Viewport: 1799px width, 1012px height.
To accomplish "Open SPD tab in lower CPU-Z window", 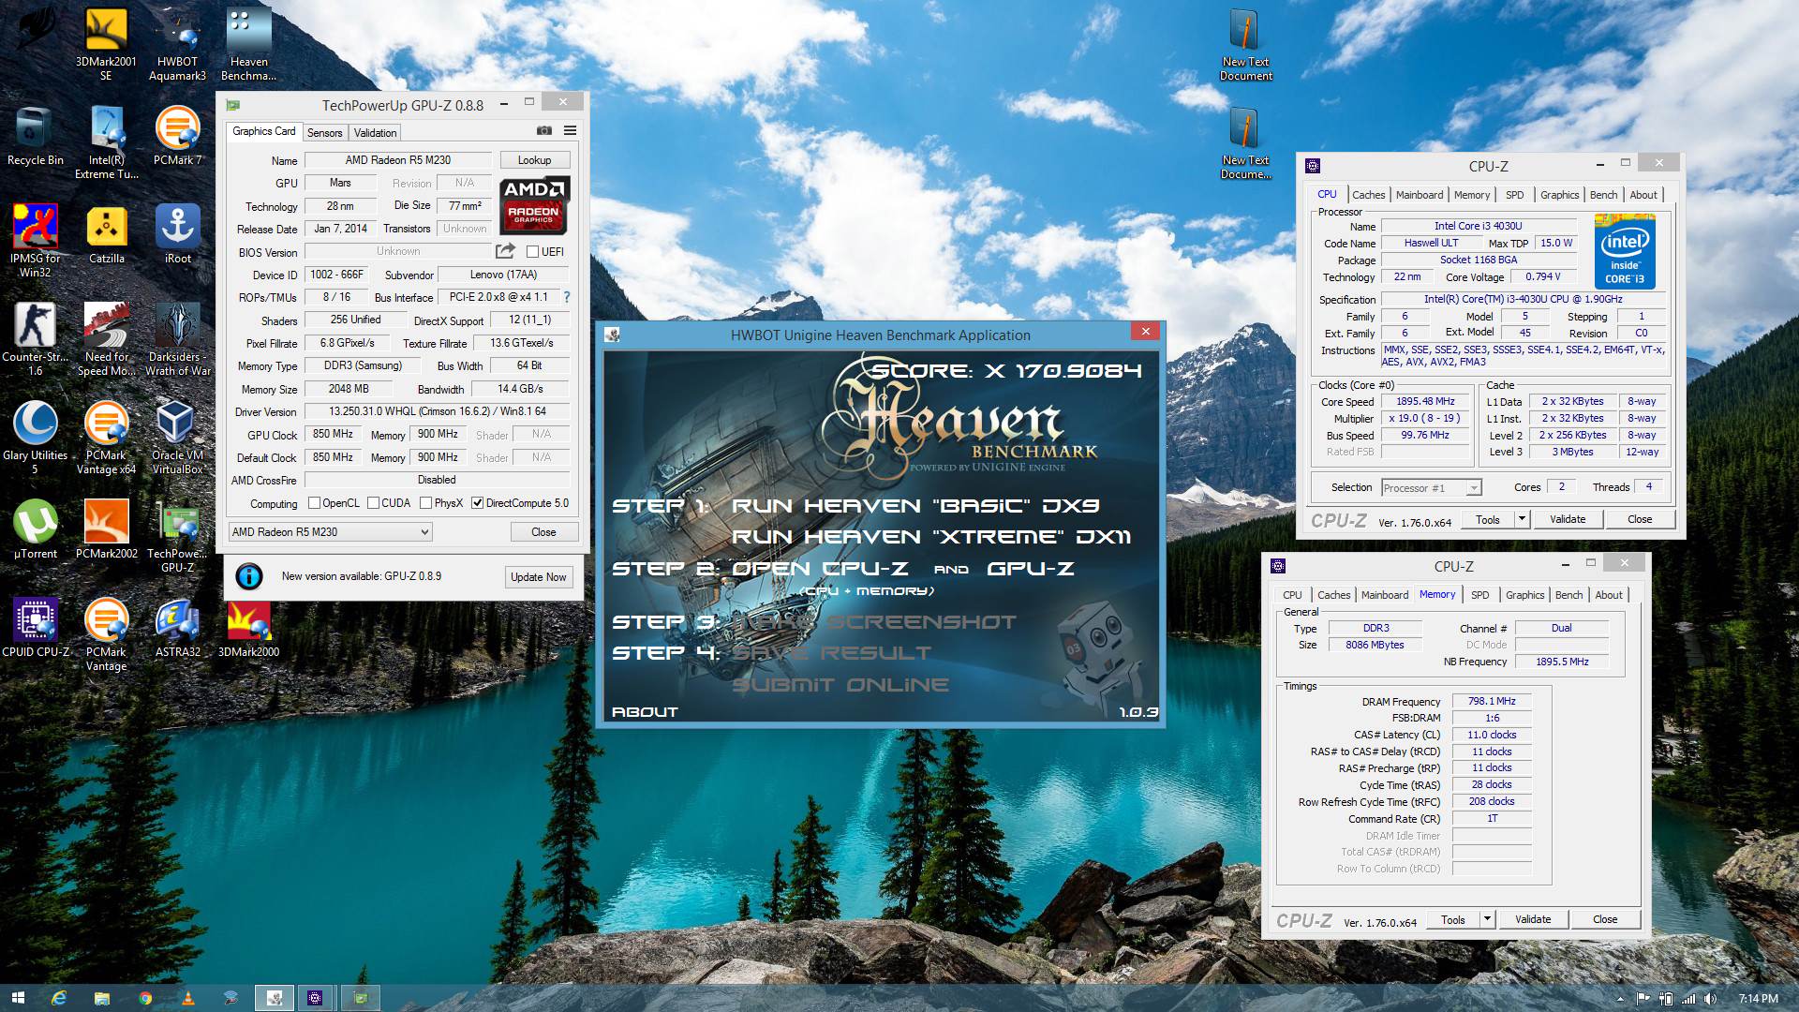I will click(x=1480, y=595).
